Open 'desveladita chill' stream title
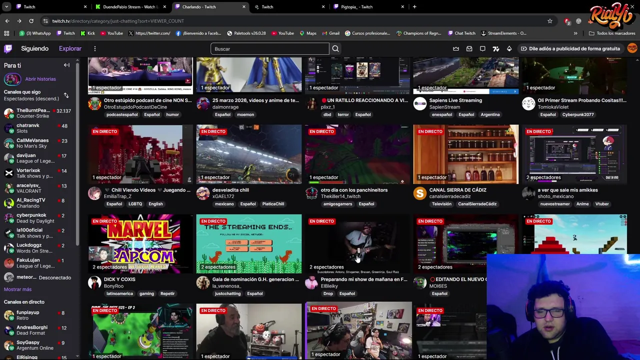 click(230, 190)
